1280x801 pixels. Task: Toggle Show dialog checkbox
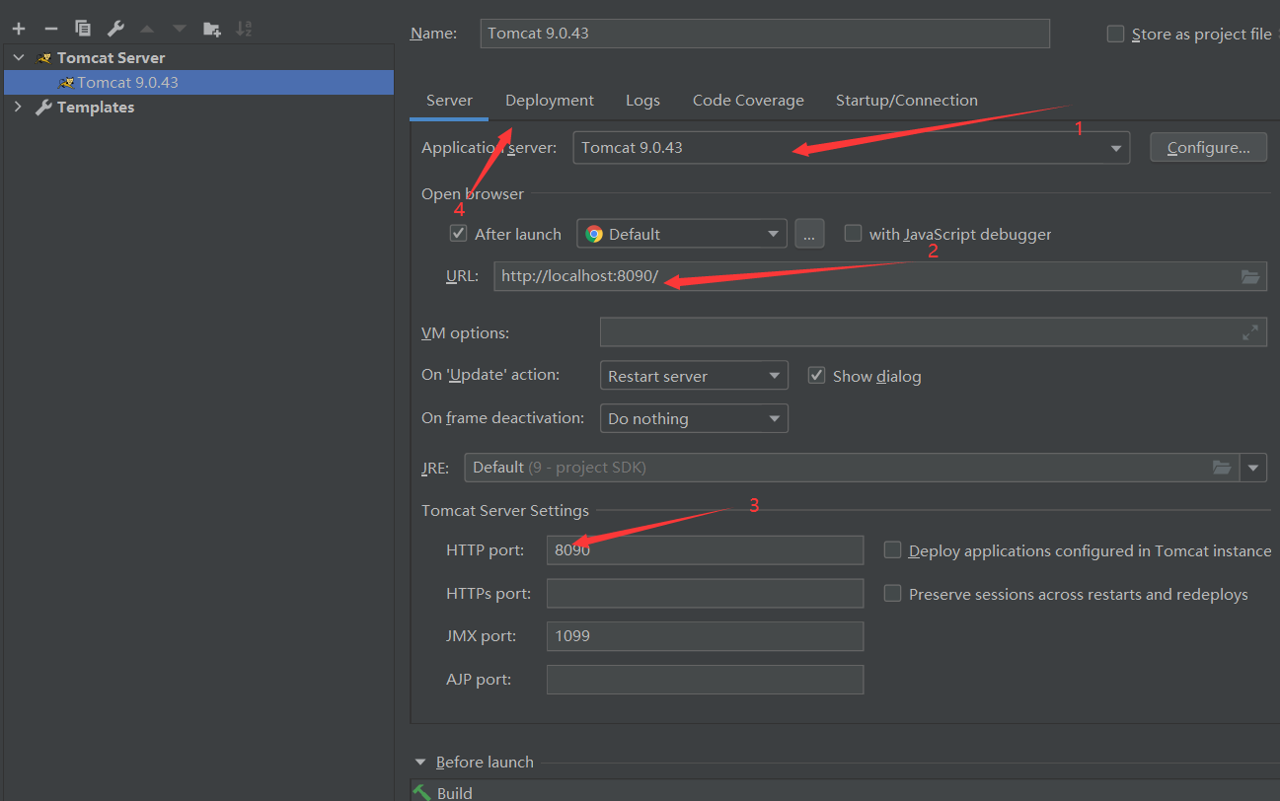816,376
